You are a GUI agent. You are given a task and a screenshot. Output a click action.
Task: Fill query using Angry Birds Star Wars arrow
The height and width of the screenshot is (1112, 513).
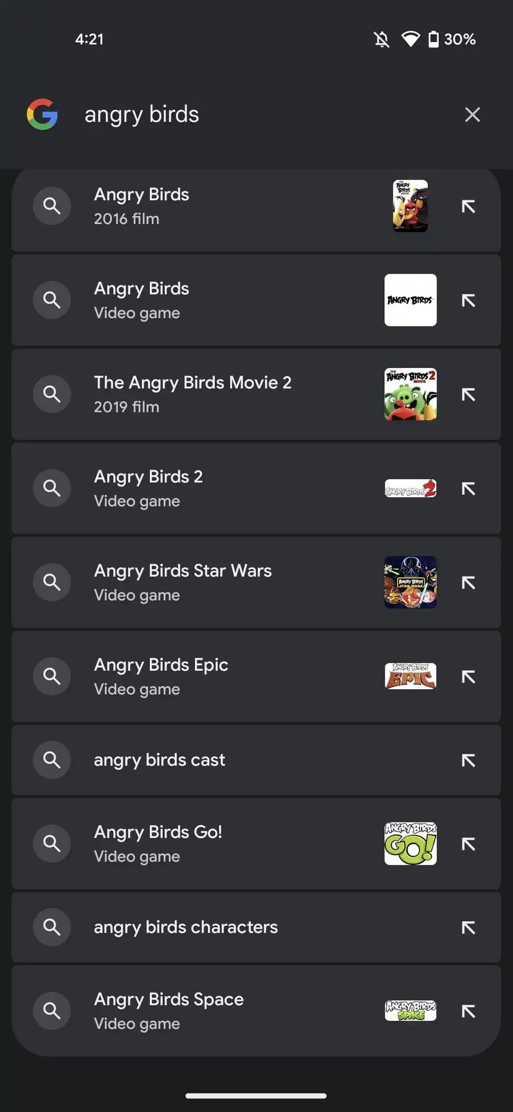point(468,583)
